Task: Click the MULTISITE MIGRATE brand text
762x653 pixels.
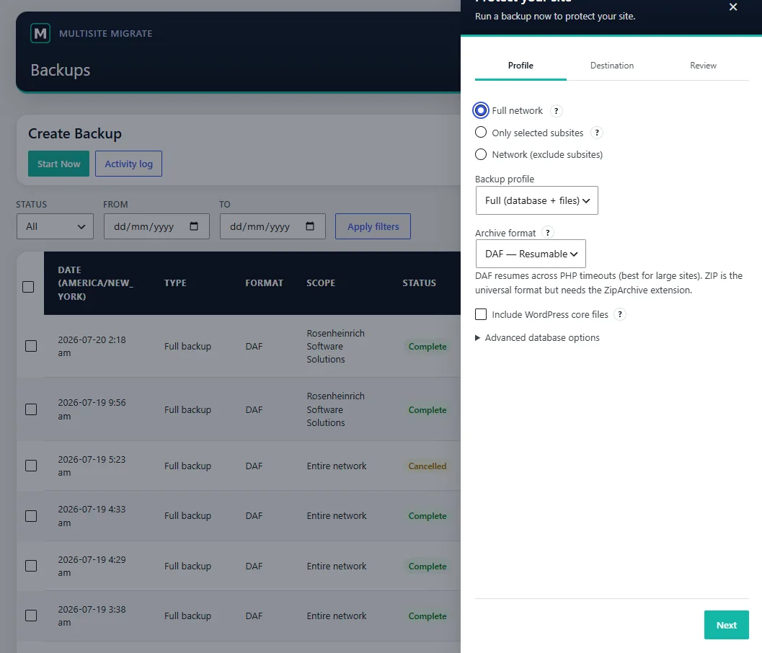Action: (105, 34)
